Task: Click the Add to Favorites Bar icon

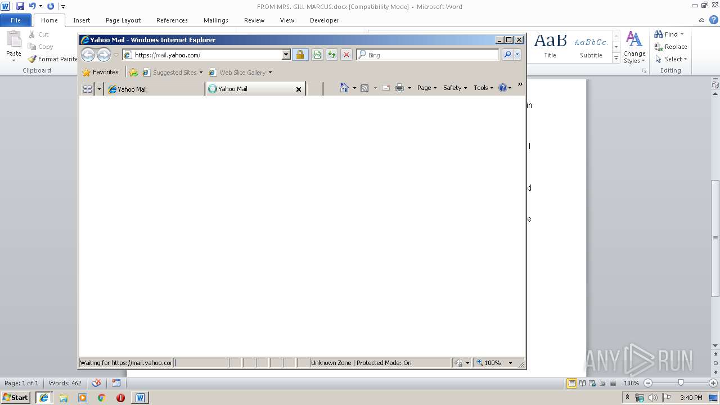Action: [133, 72]
